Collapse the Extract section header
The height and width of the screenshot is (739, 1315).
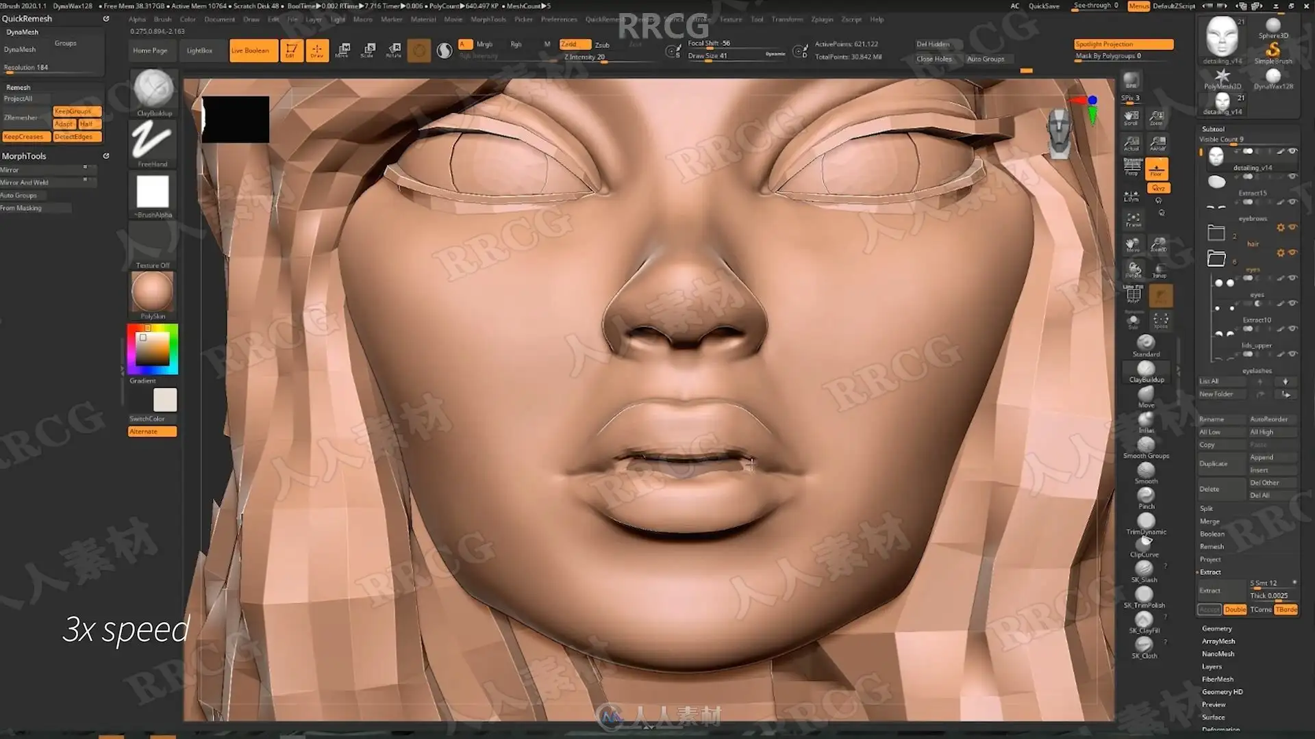(1210, 572)
